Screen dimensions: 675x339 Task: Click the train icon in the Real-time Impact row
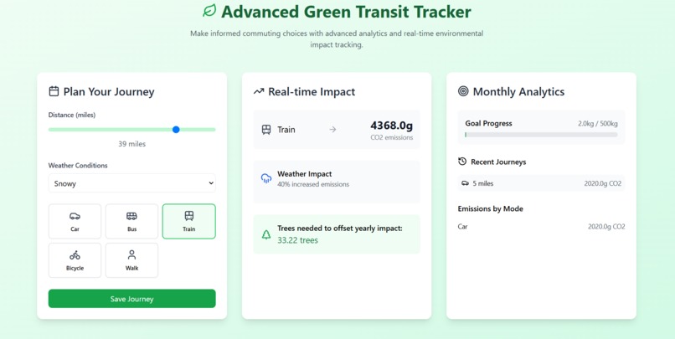pyautogui.click(x=266, y=130)
